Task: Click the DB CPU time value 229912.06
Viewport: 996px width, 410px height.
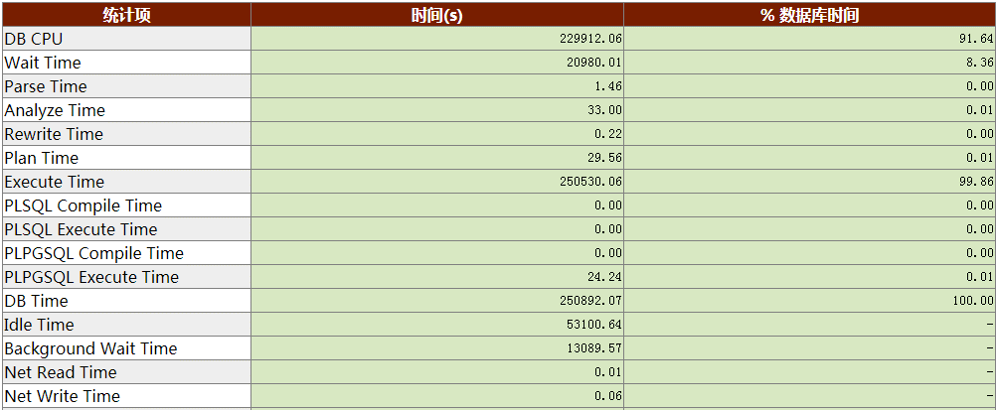Action: (x=590, y=39)
